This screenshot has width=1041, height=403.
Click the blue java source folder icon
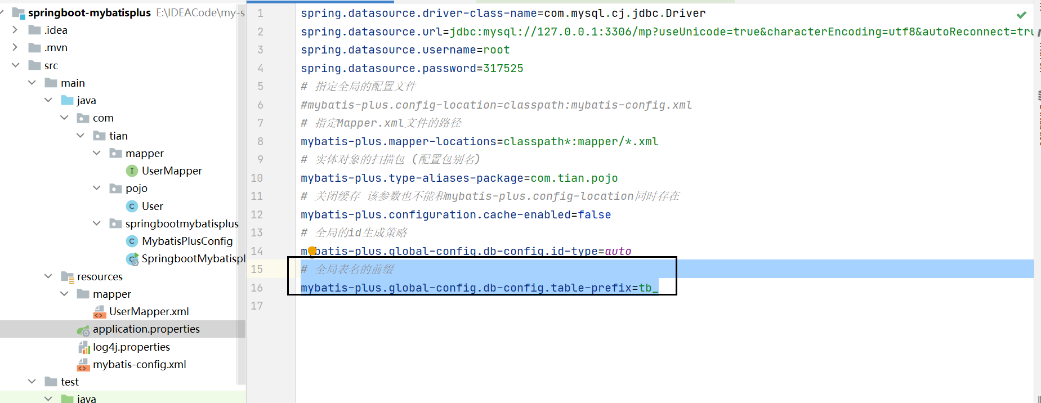tap(68, 100)
